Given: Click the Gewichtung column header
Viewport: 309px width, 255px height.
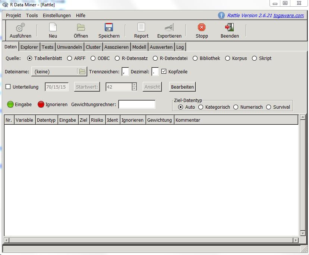Looking at the screenshot, I should [160, 120].
